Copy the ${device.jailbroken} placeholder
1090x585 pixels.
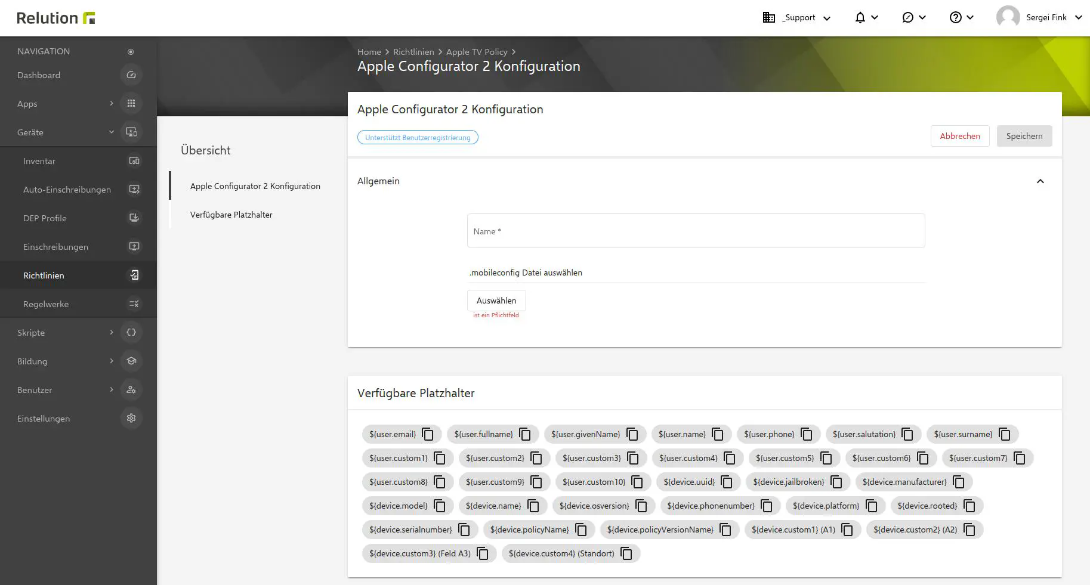click(x=836, y=482)
